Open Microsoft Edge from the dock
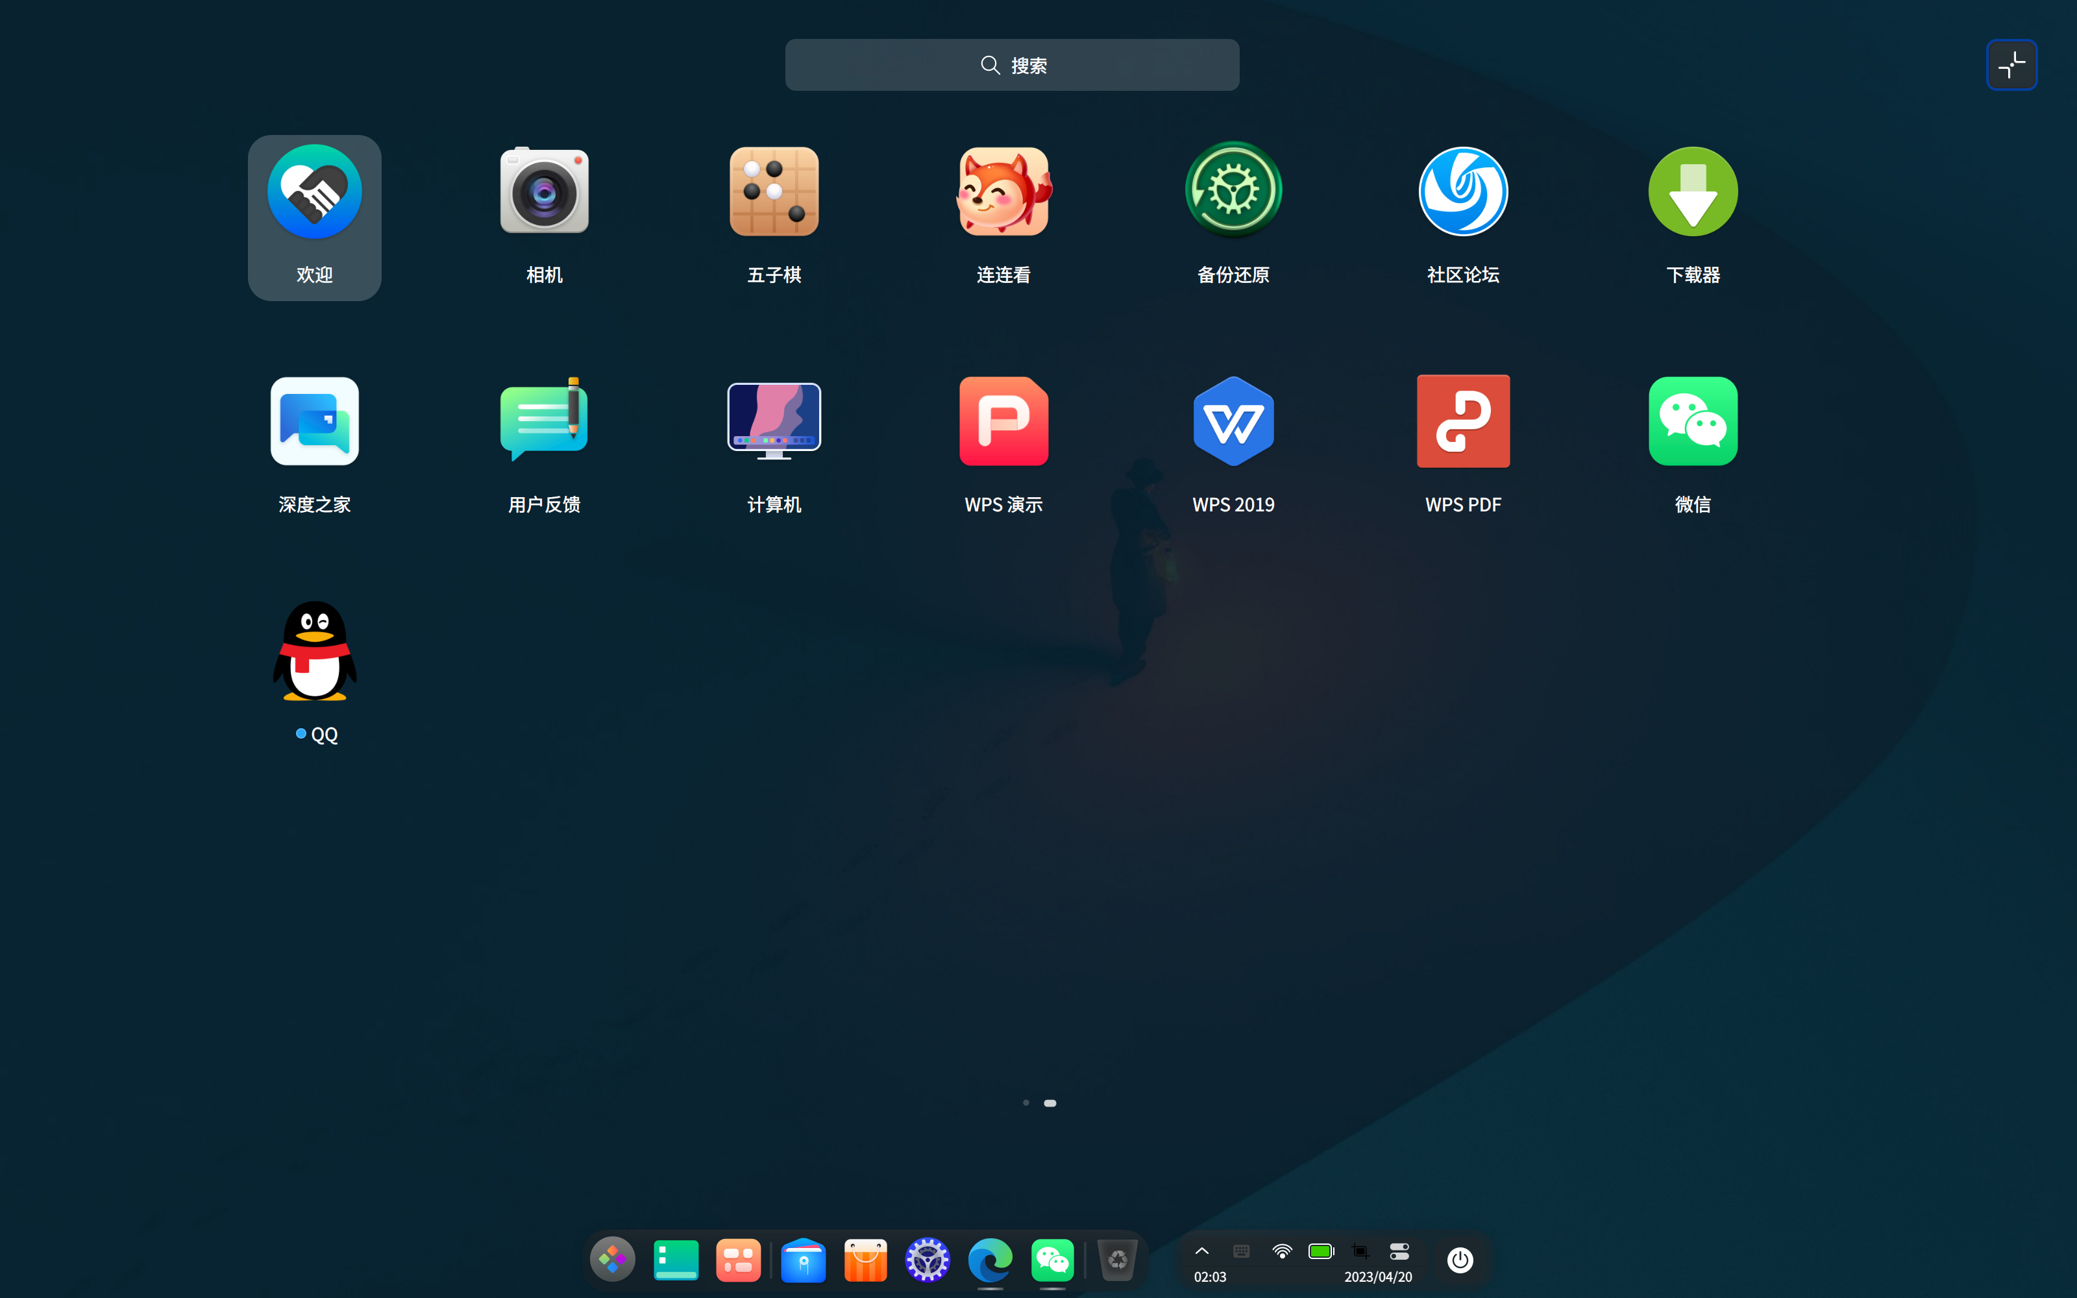The image size is (2077, 1298). point(990,1259)
